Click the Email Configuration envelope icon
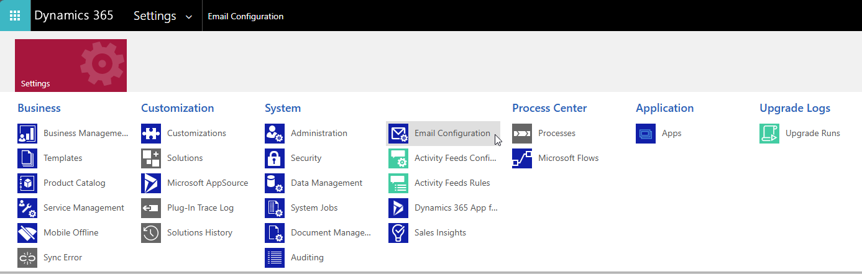Viewport: 862px width, 274px height. tap(398, 134)
